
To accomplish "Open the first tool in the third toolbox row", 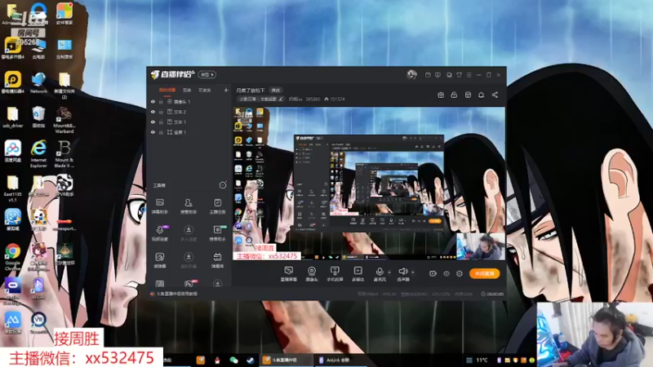I will 159,260.
